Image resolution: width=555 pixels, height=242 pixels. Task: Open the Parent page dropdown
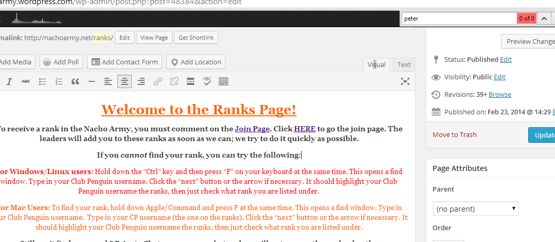(475, 209)
